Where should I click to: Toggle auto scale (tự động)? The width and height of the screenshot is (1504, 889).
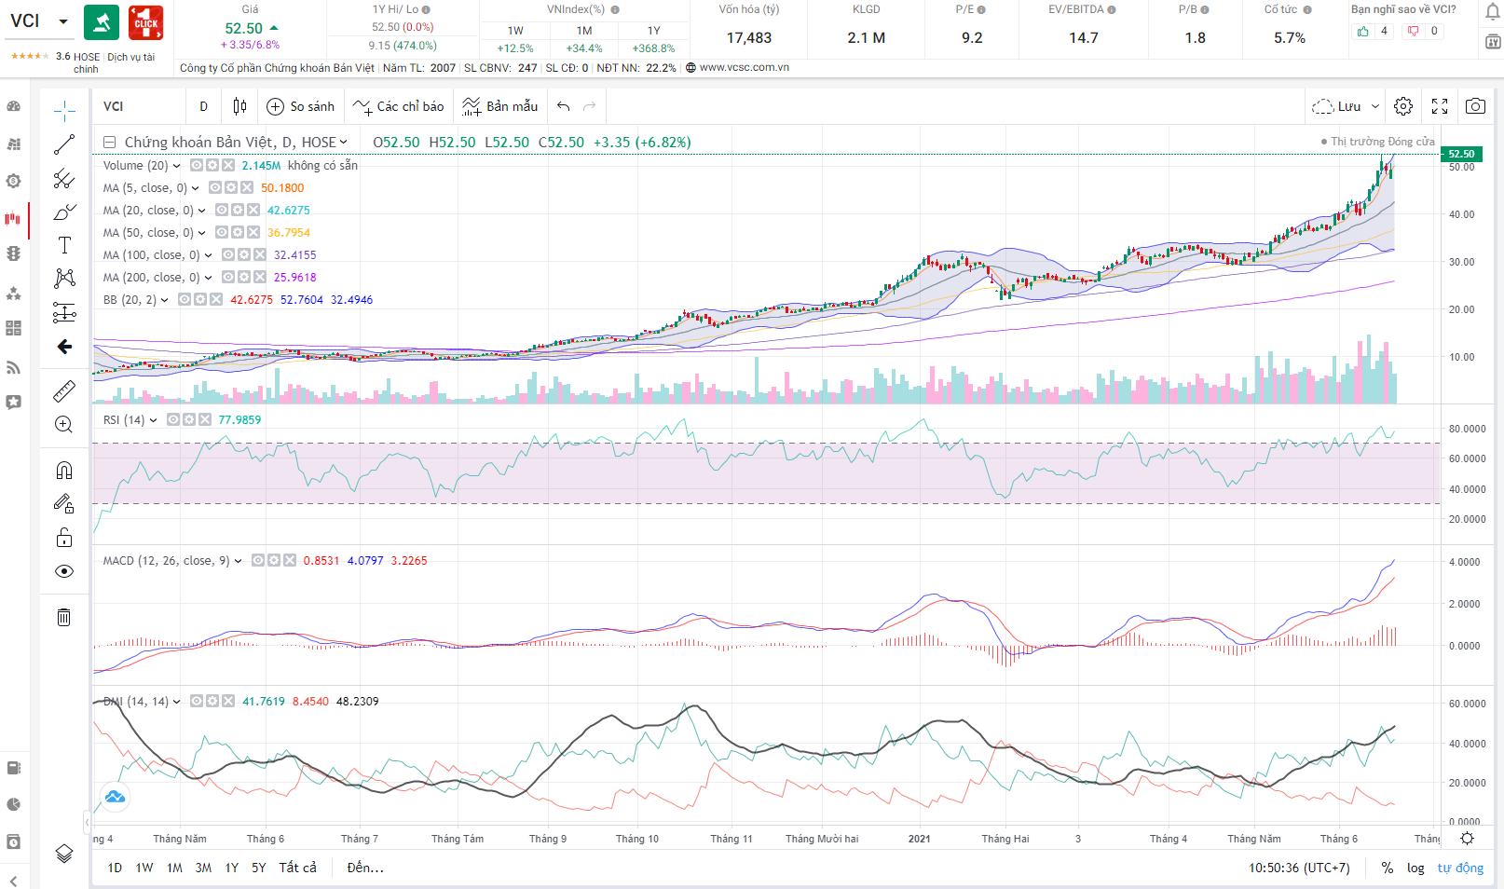(1460, 868)
